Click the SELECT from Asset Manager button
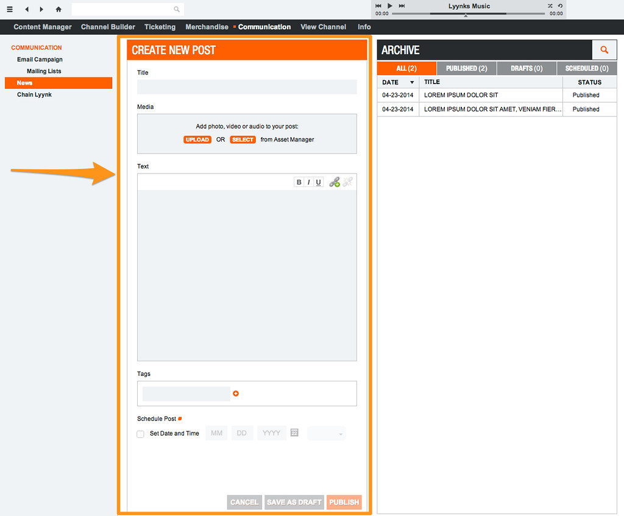This screenshot has height=516, width=624. 243,140
